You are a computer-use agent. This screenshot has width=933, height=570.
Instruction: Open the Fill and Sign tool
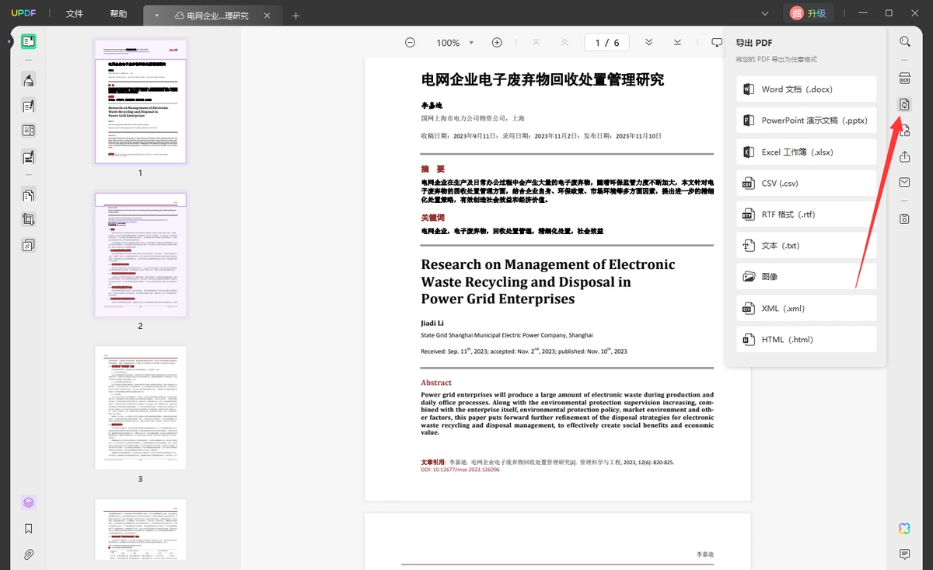28,157
